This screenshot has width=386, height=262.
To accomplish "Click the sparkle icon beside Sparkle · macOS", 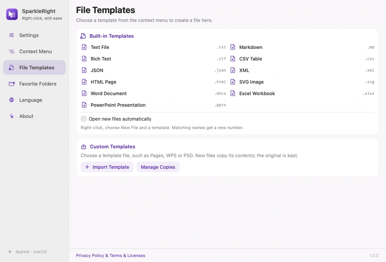I will point(10,252).
